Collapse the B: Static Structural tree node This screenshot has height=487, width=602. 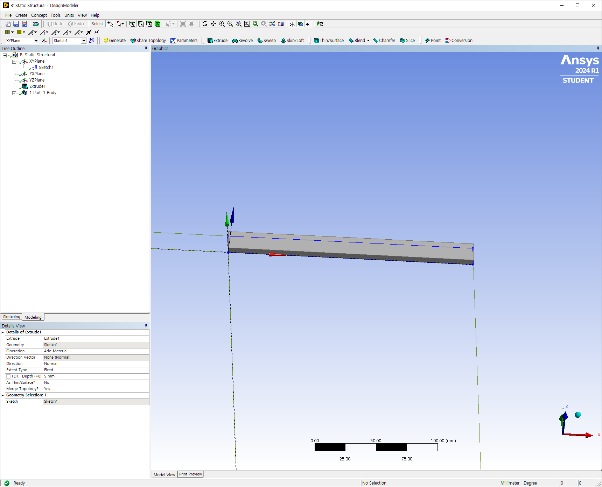coord(5,55)
